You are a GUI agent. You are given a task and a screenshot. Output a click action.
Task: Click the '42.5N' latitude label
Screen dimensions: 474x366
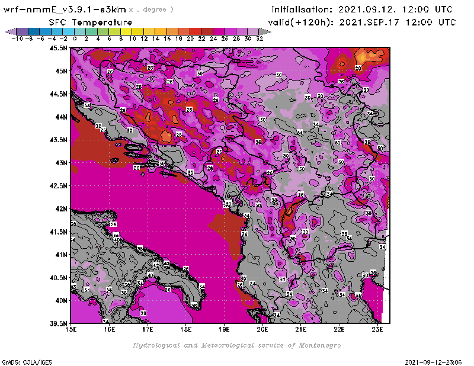point(58,186)
